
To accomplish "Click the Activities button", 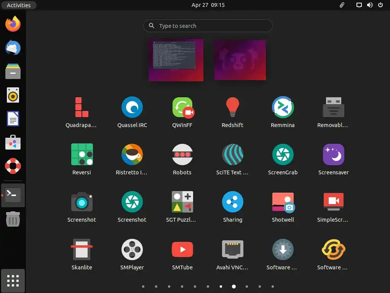I will (19, 5).
